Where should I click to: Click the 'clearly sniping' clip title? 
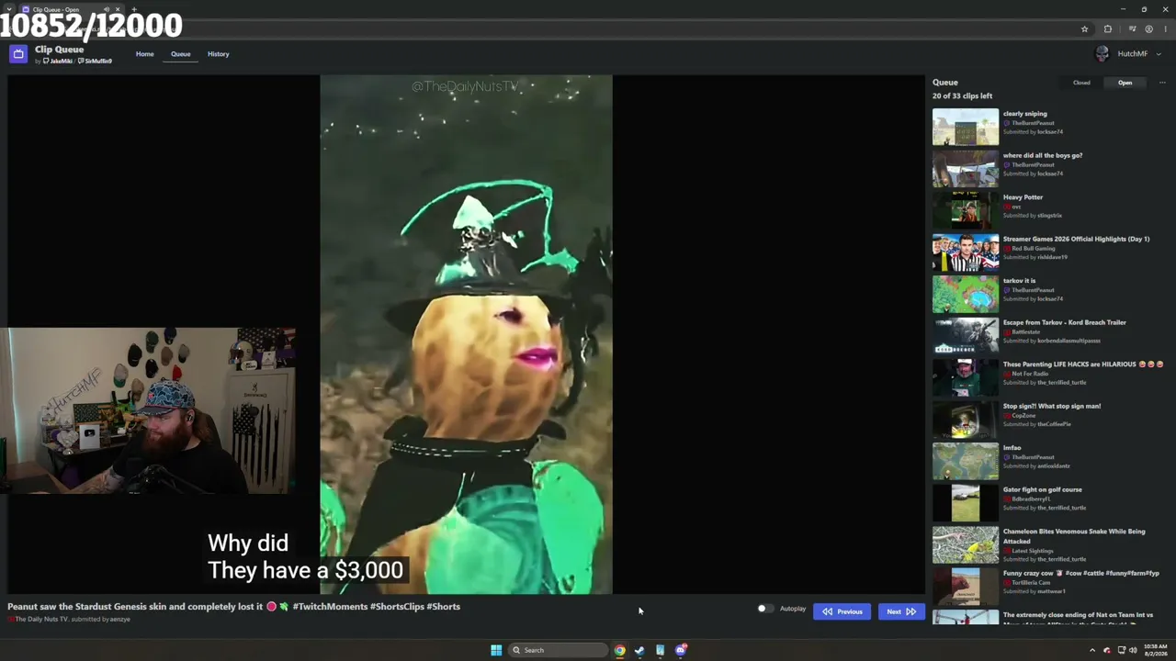tap(1025, 114)
